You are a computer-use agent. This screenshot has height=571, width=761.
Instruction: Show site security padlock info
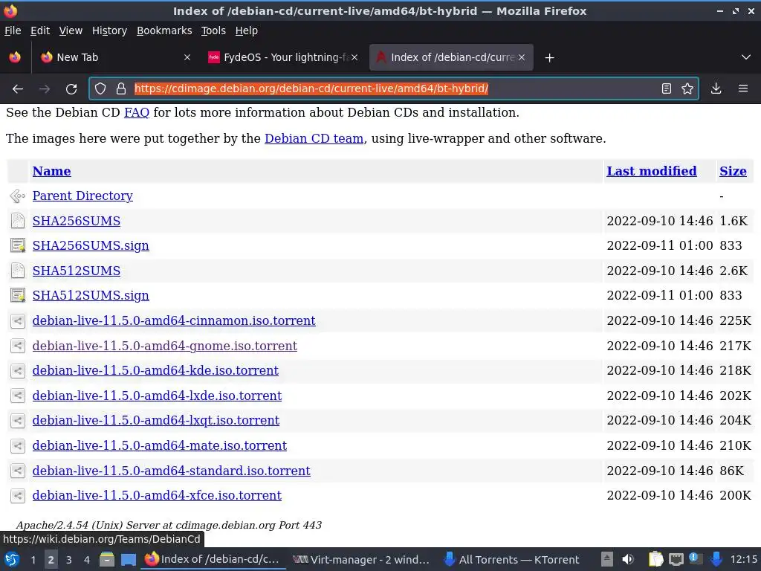(121, 88)
